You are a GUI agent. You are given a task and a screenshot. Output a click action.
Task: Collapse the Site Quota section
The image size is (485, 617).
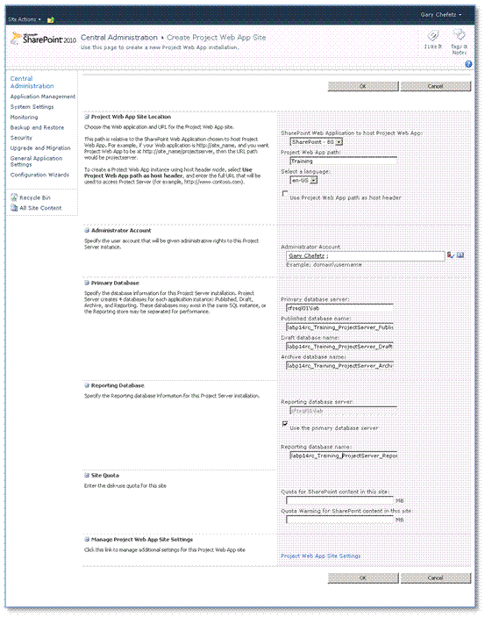(x=87, y=476)
